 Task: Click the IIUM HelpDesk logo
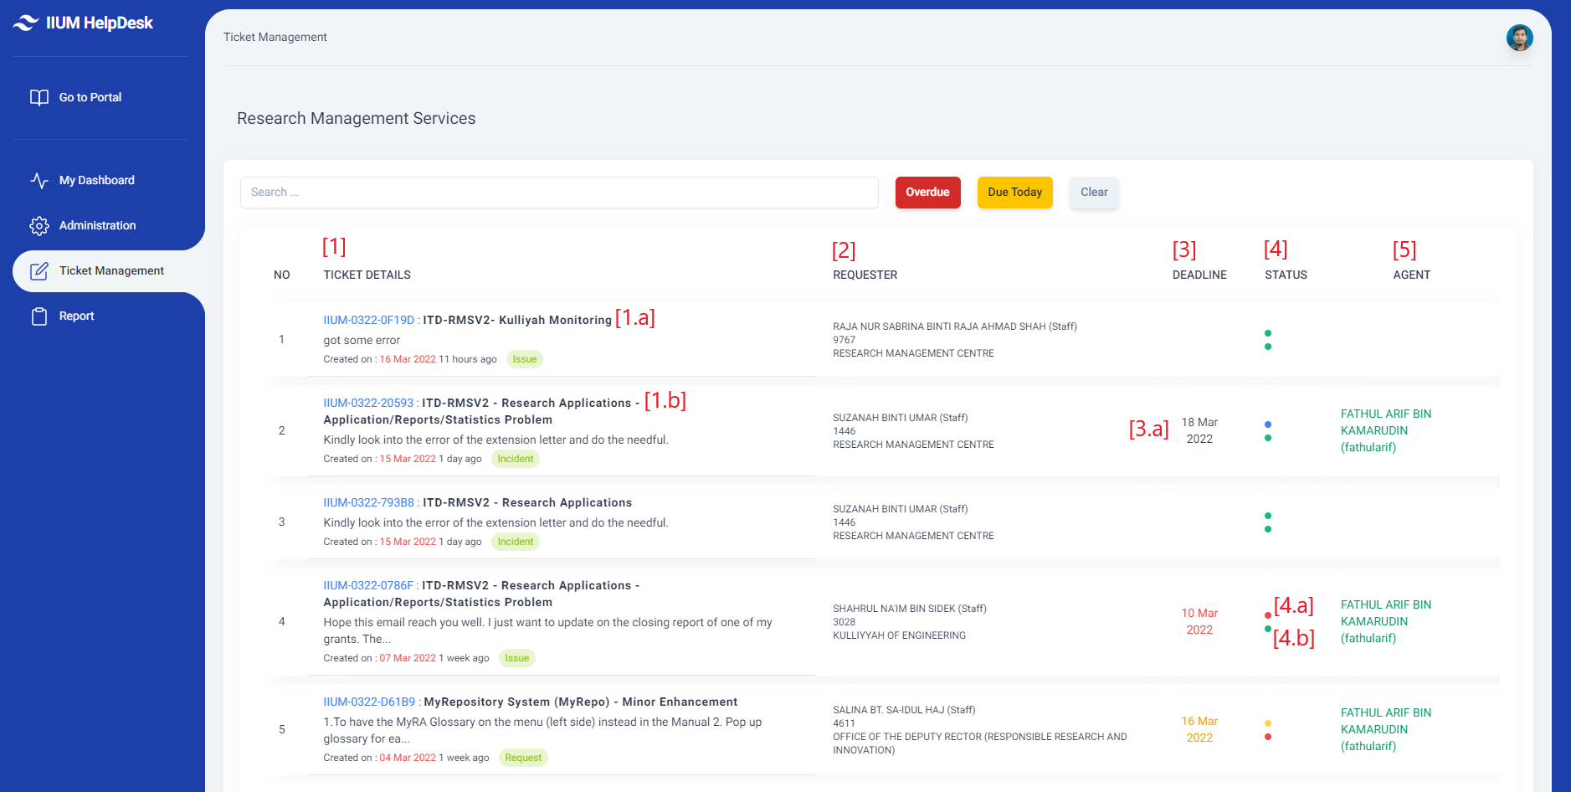tap(83, 23)
